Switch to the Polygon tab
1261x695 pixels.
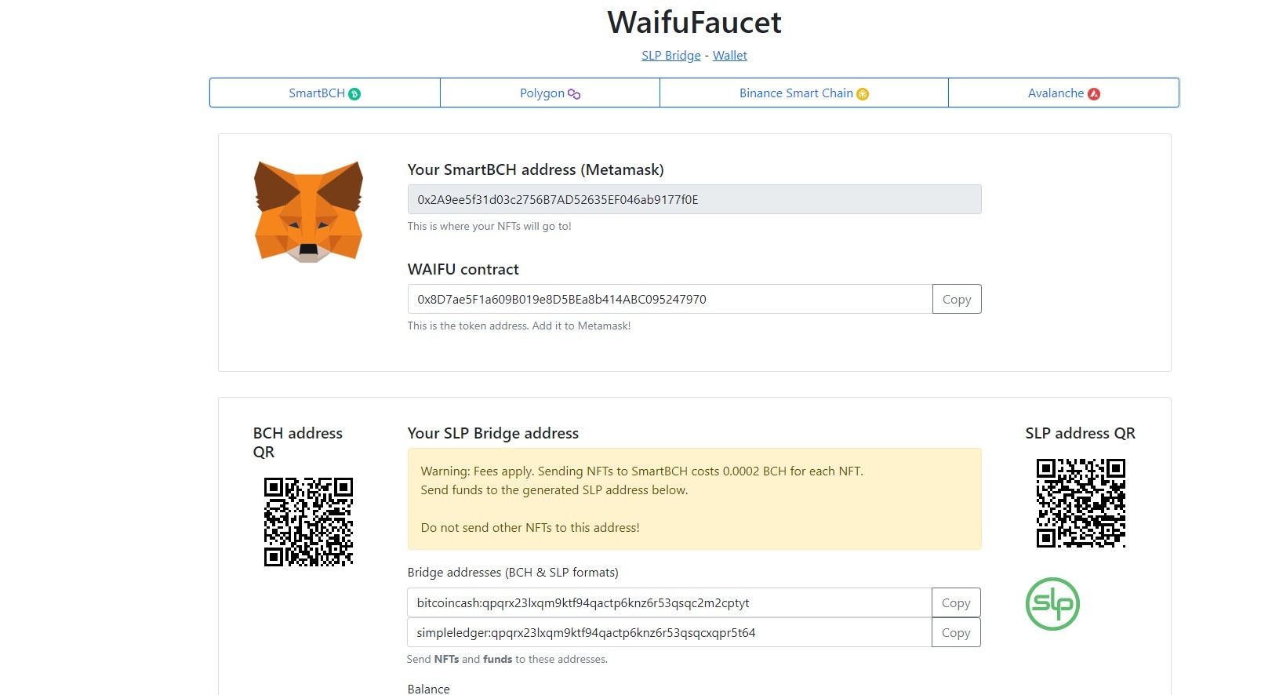click(550, 93)
